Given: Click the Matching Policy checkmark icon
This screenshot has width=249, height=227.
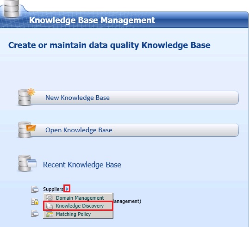Looking at the screenshot, I should [x=50, y=214].
